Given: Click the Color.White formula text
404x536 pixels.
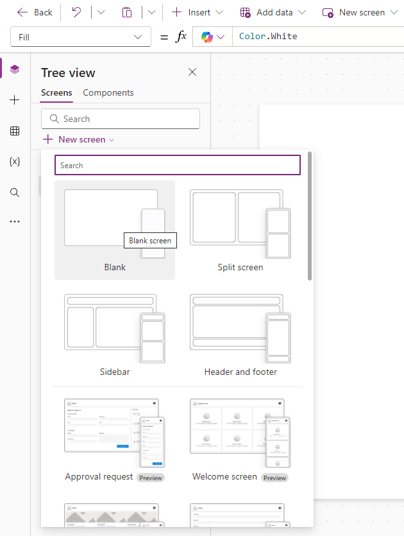Looking at the screenshot, I should [268, 36].
